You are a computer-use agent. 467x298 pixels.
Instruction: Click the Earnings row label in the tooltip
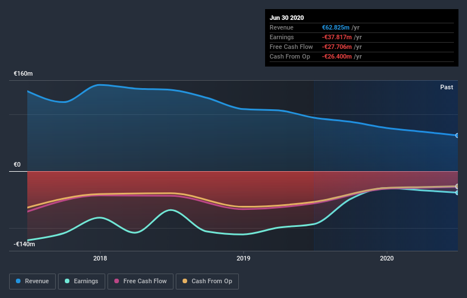pyautogui.click(x=282, y=37)
